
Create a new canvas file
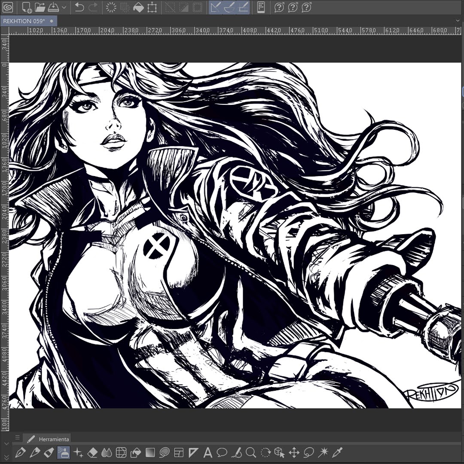(27, 7)
